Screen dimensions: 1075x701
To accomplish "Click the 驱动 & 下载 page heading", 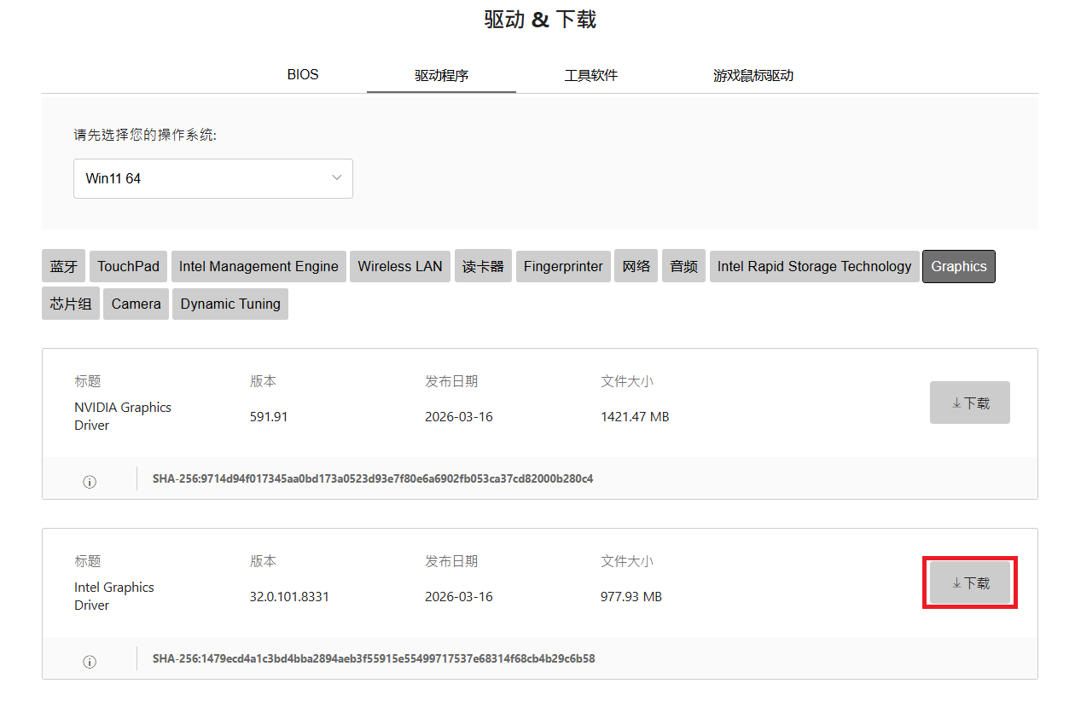I will coord(540,20).
